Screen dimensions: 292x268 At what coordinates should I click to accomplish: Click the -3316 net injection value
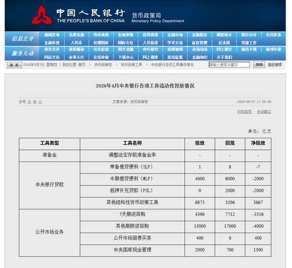click(x=258, y=214)
